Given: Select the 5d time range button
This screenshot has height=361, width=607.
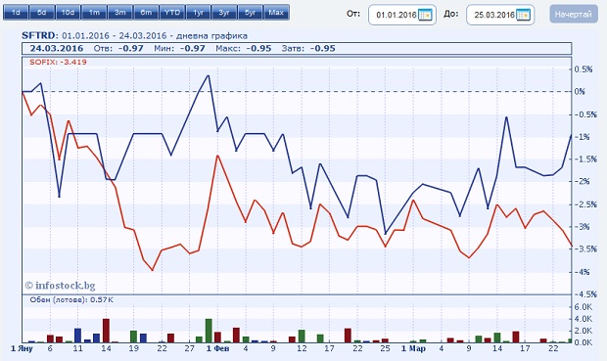Looking at the screenshot, I should [42, 13].
